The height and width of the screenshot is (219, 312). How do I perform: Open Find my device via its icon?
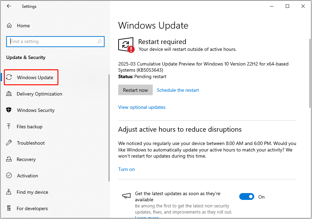(x=9, y=192)
